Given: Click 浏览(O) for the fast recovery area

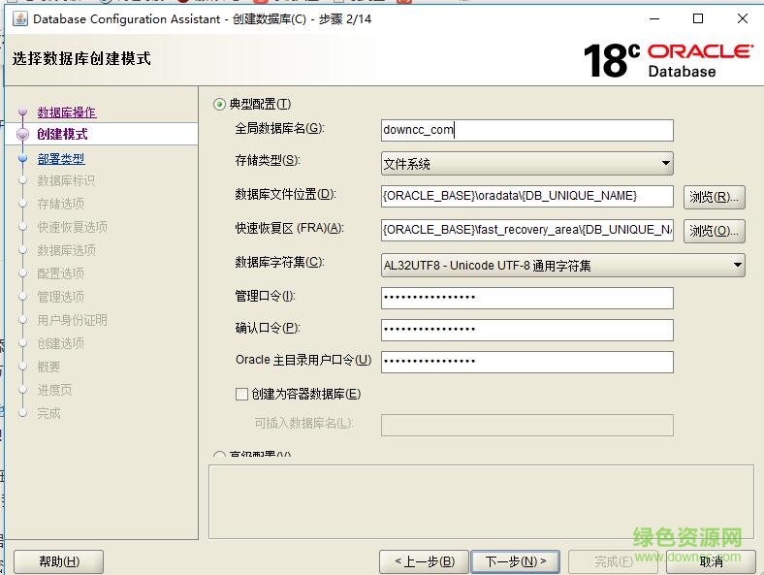Looking at the screenshot, I should (715, 231).
